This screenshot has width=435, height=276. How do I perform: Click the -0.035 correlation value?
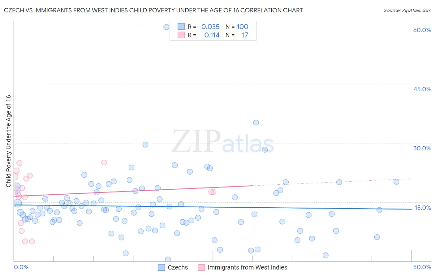click(x=209, y=27)
